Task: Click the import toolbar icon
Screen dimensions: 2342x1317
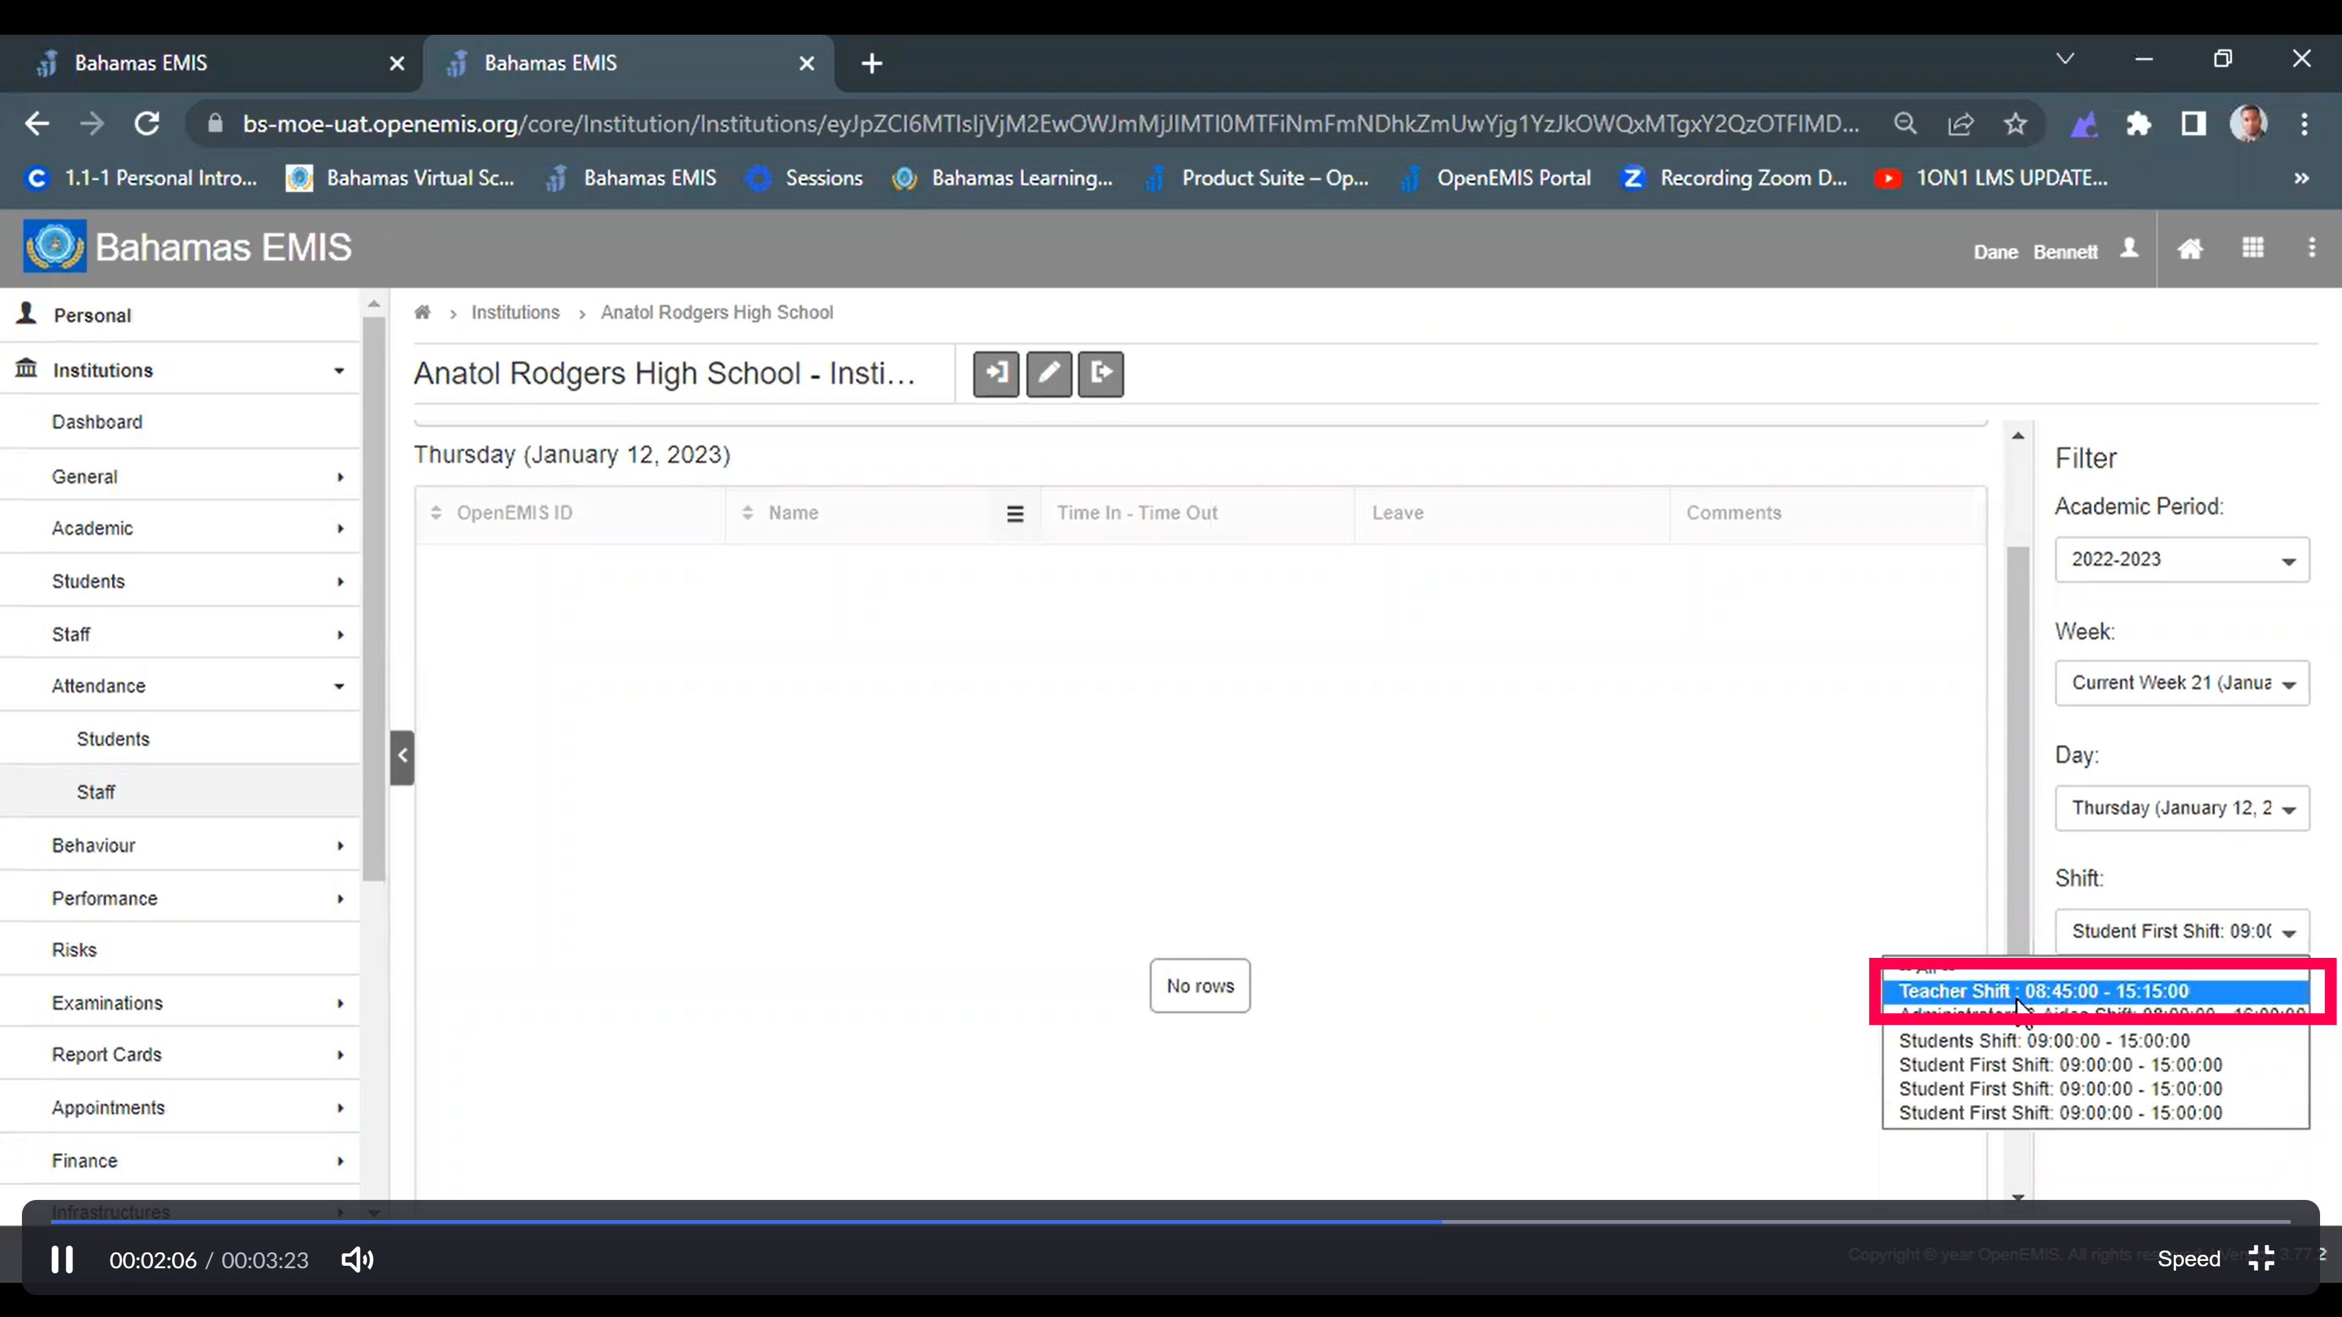Action: pyautogui.click(x=995, y=374)
